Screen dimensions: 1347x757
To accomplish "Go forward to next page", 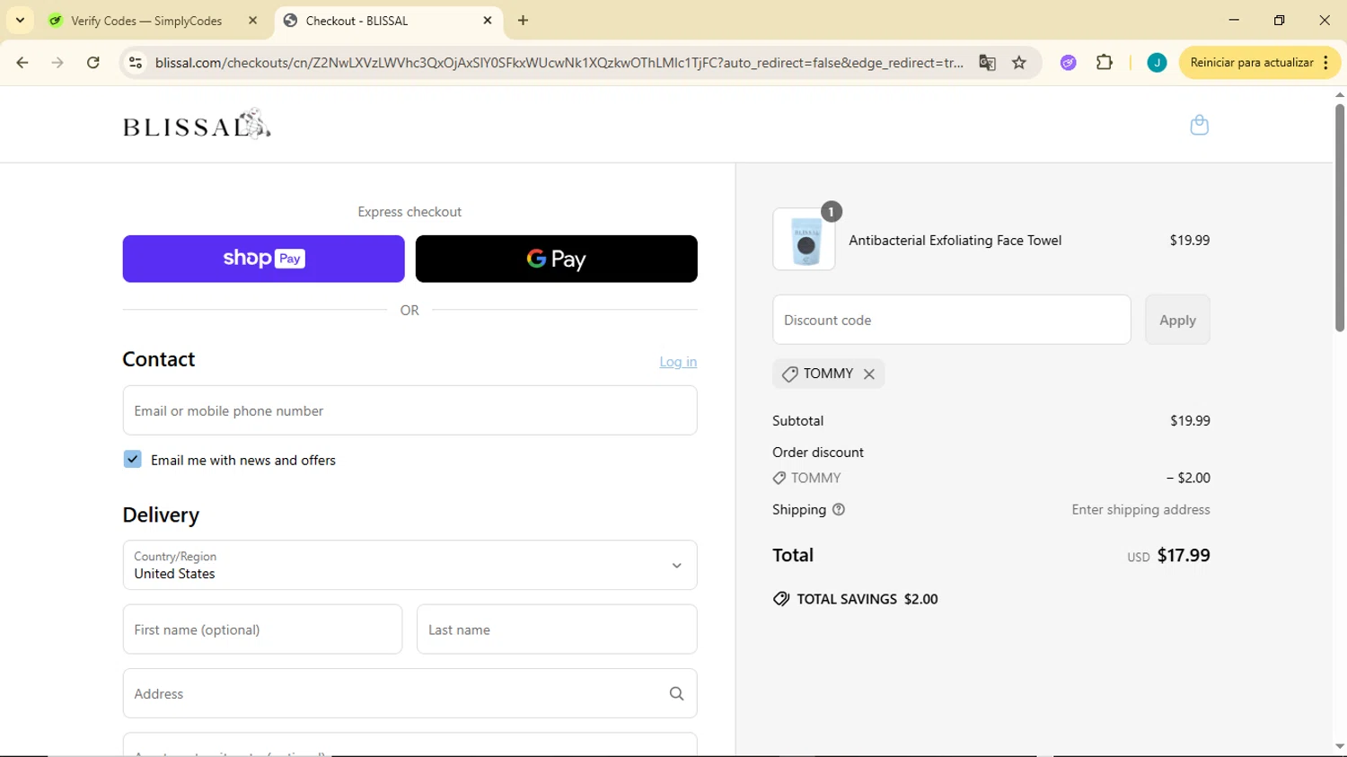I will tap(57, 63).
